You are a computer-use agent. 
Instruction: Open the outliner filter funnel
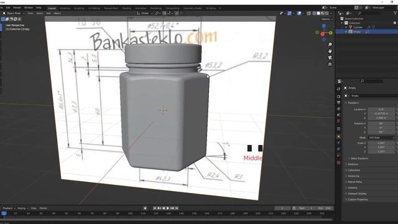[x=396, y=13]
